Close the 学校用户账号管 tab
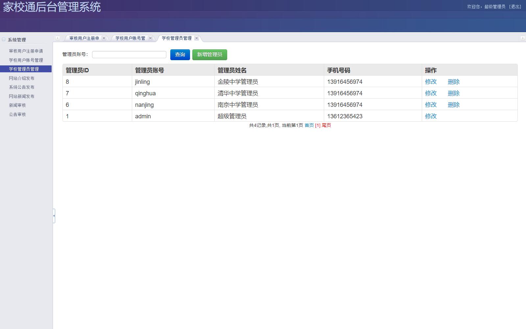 point(151,38)
